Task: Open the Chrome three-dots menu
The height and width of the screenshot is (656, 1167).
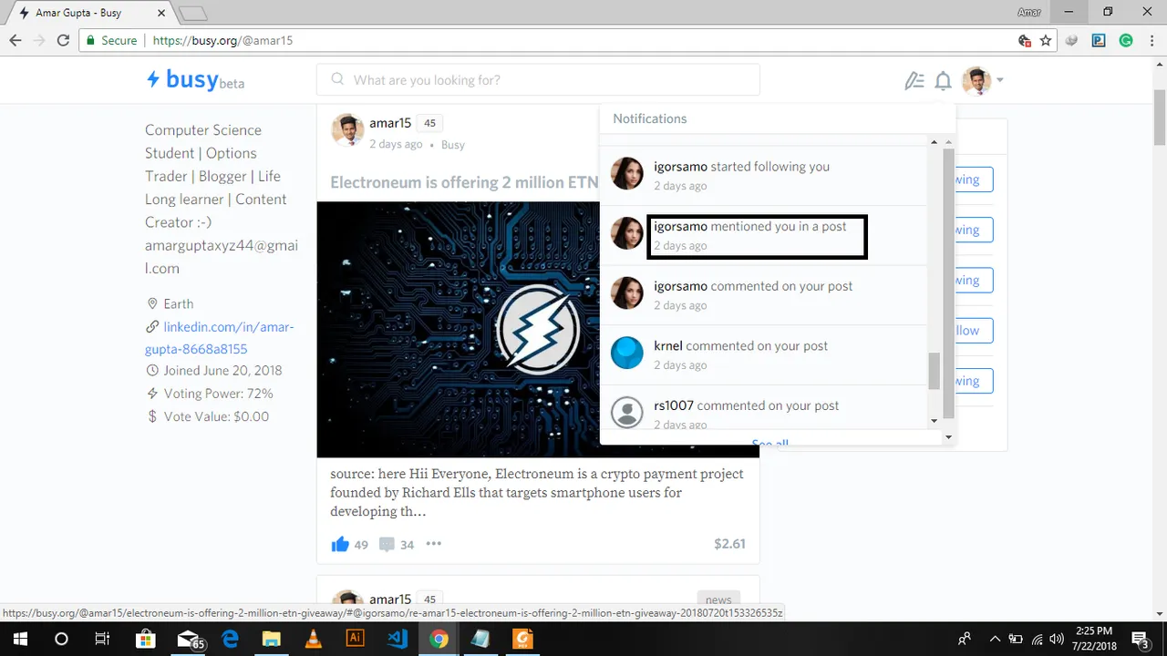Action: coord(1152,40)
